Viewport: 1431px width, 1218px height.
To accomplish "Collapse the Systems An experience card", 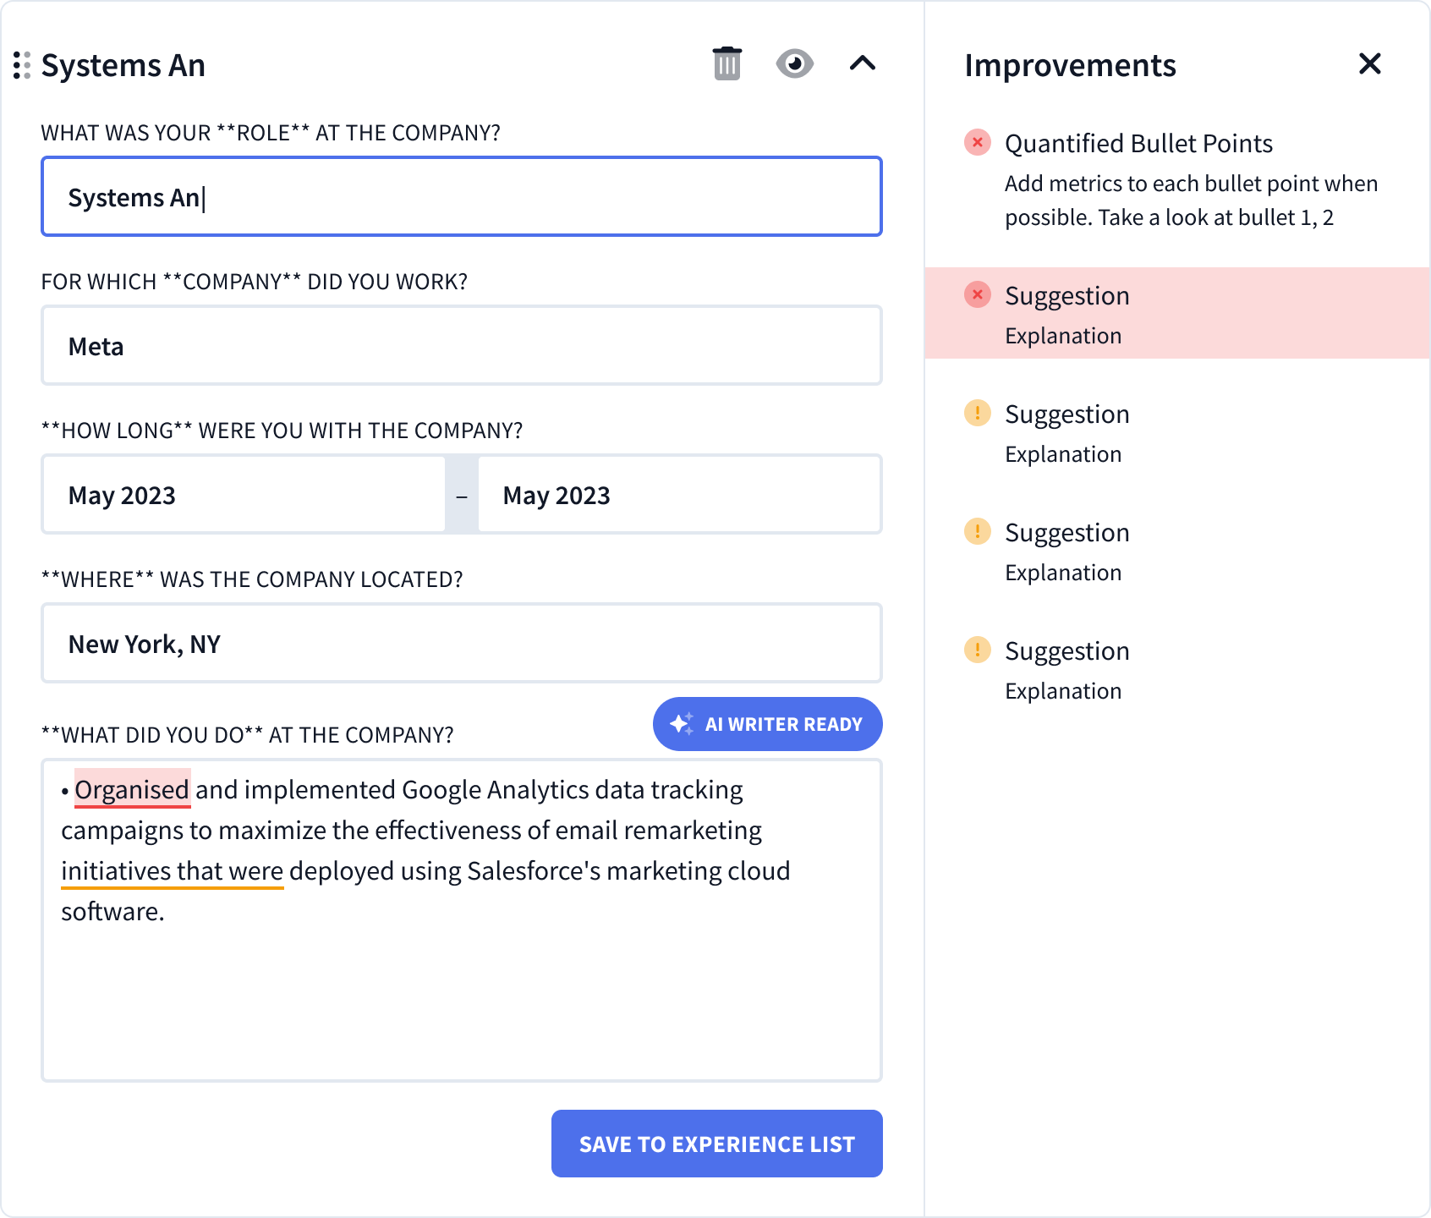I will 864,63.
